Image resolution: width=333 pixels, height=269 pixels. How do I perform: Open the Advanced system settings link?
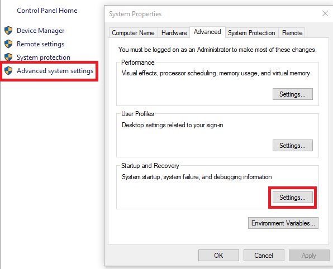pyautogui.click(x=55, y=71)
